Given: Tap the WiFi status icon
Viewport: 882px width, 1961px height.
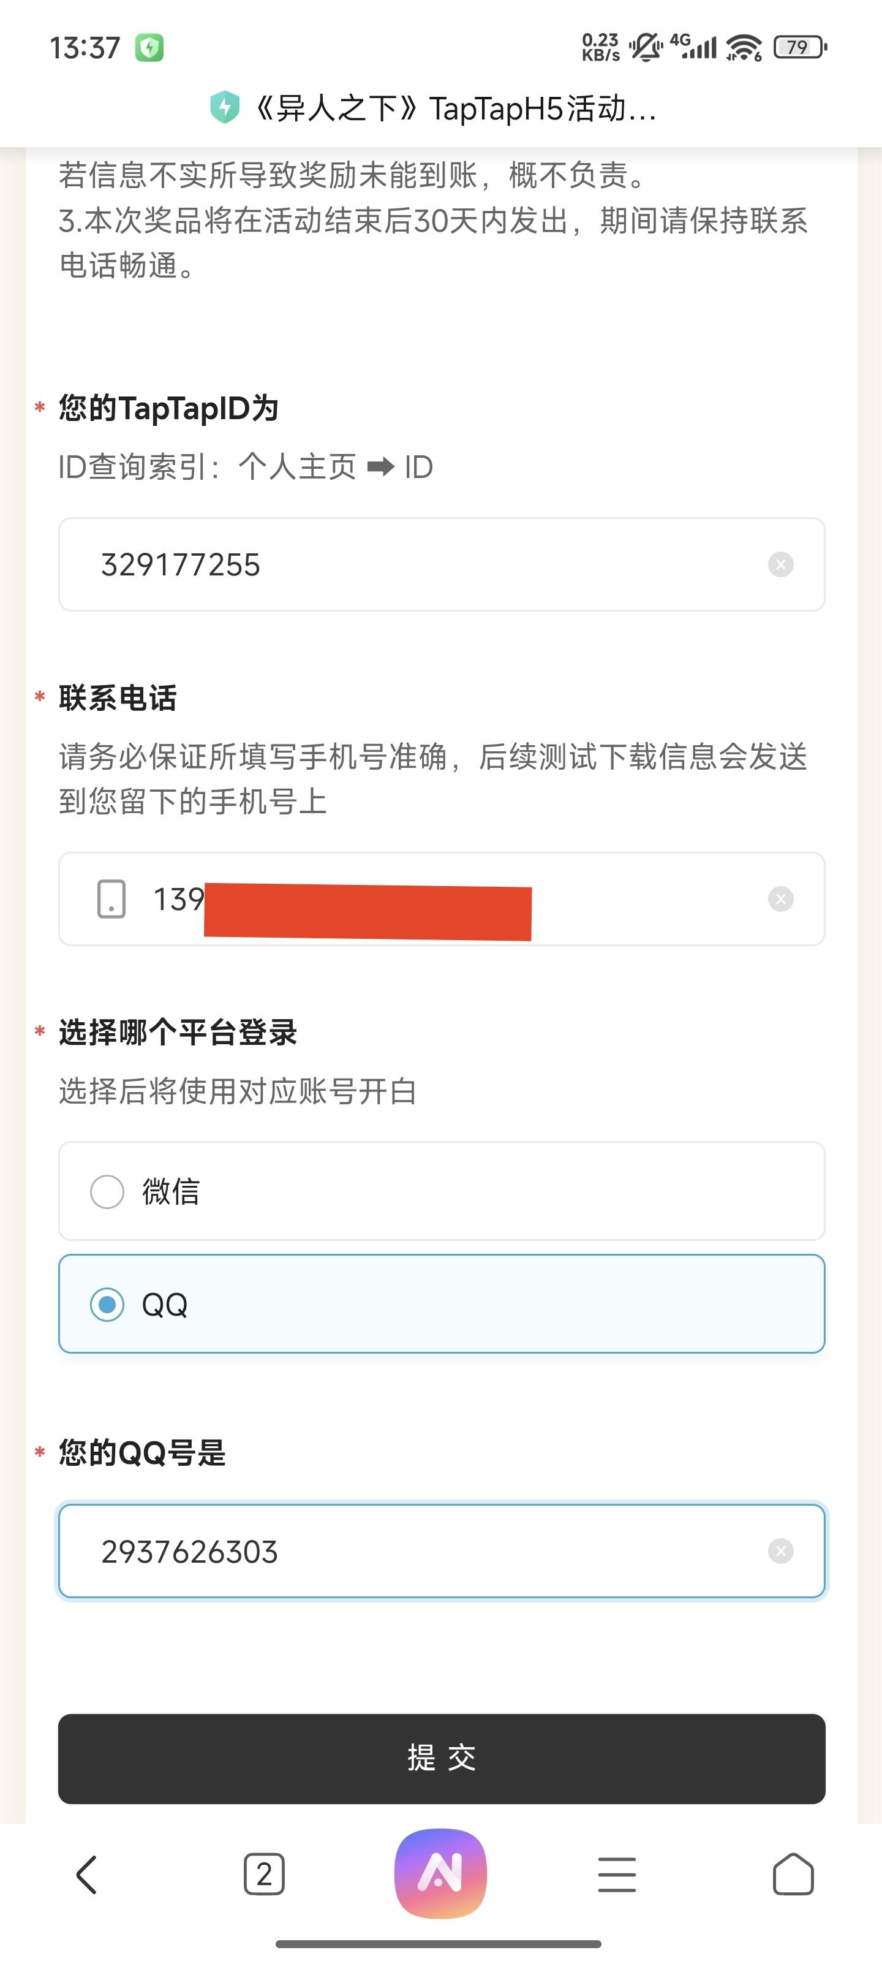Looking at the screenshot, I should point(744,47).
